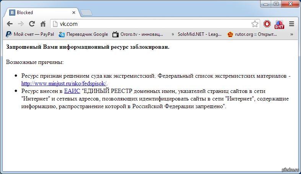The width and height of the screenshot is (301, 174).
Task: Click the browser Back arrow button
Action: point(10,24)
